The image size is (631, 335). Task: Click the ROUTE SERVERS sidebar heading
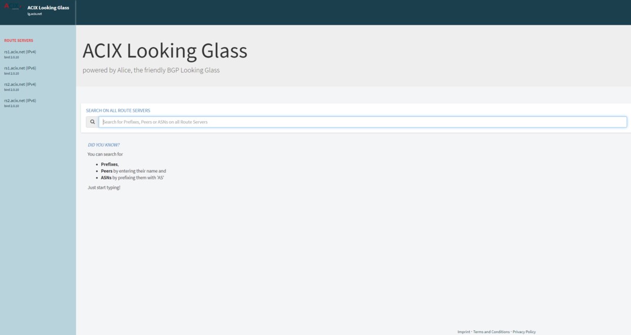(x=18, y=41)
